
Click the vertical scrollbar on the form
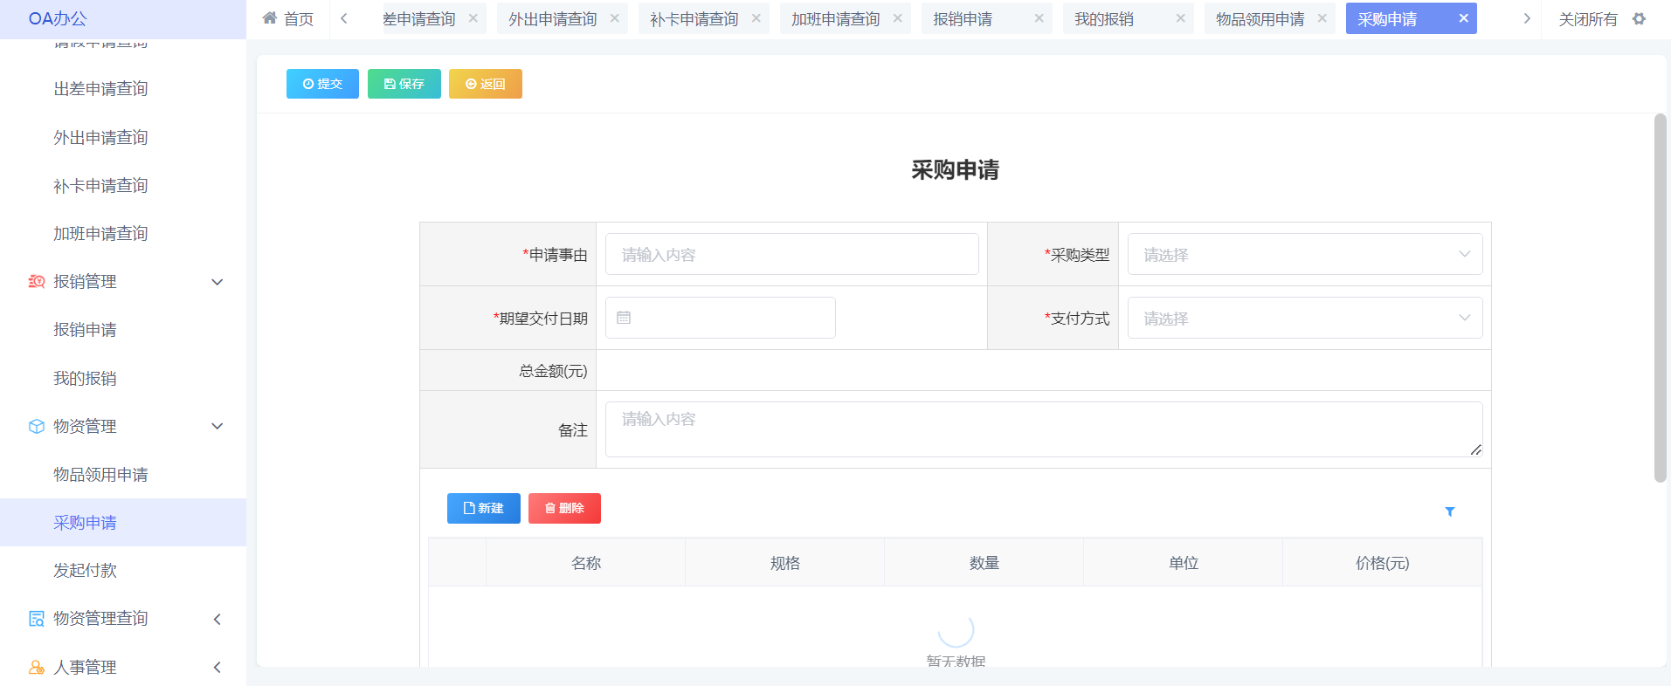(1660, 297)
